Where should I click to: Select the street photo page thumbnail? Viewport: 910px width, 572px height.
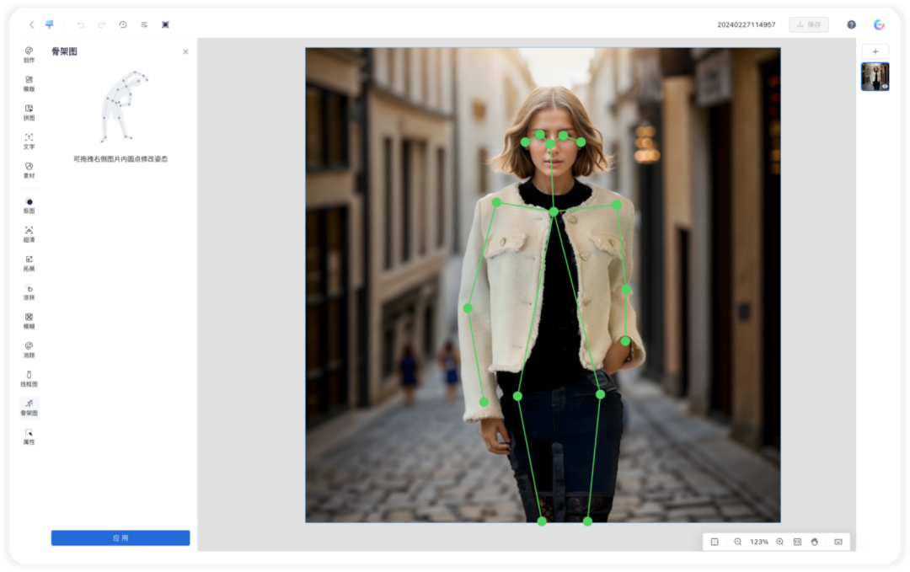(x=875, y=77)
